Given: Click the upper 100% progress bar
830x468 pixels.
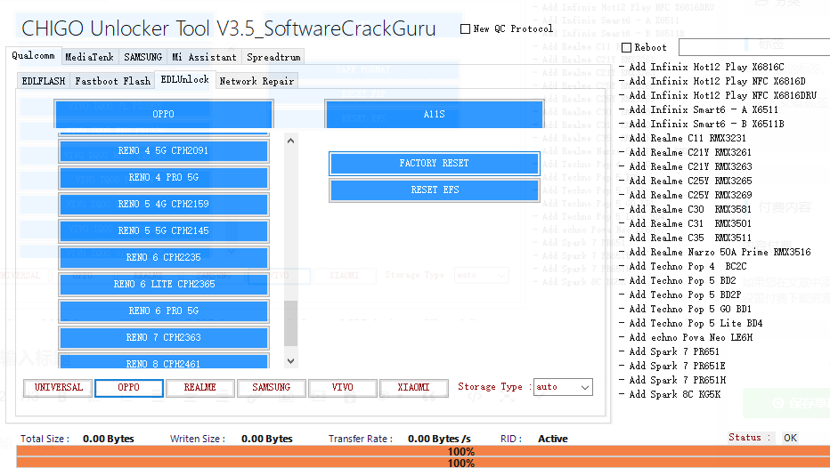Looking at the screenshot, I should point(423,451).
